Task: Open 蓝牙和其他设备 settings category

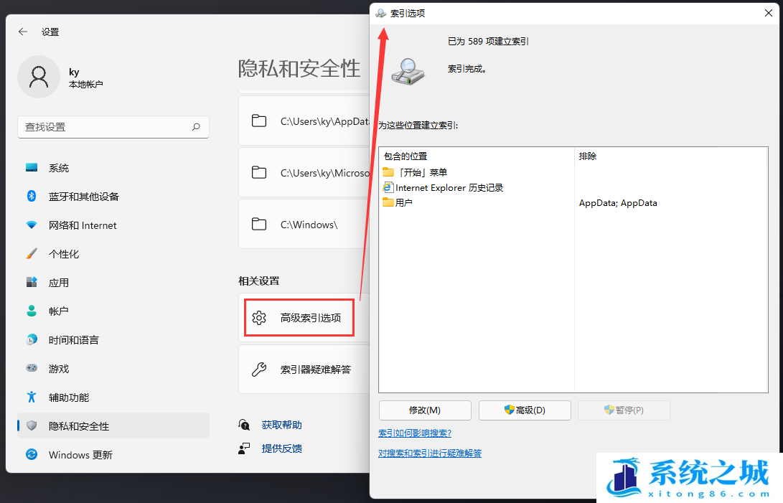Action: point(113,197)
